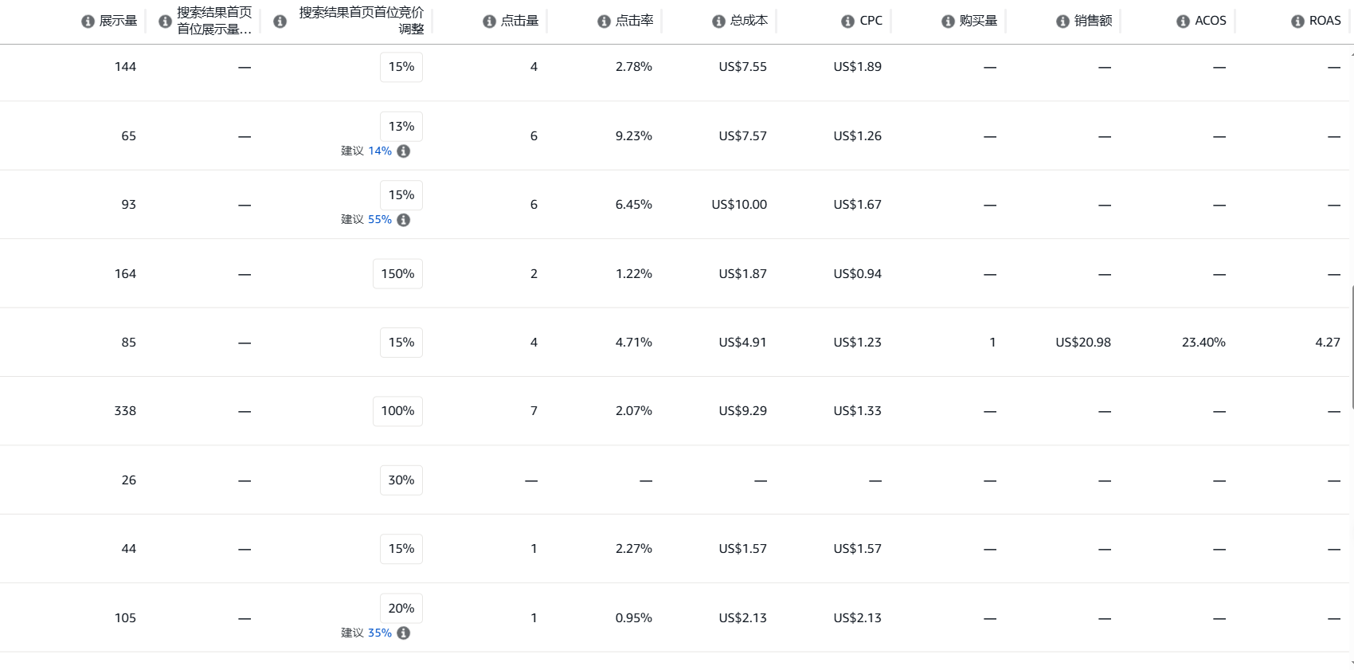The width and height of the screenshot is (1354, 670).
Task: Click the ROAS header info icon
Action: (1297, 22)
